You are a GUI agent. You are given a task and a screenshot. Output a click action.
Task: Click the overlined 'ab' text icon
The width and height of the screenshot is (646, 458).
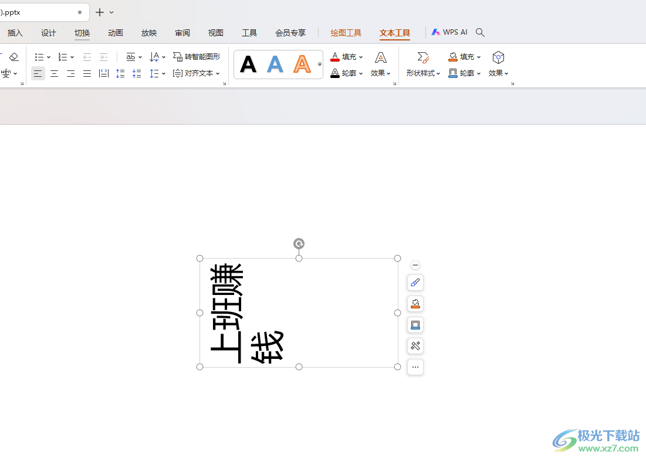(131, 57)
